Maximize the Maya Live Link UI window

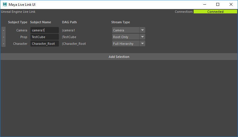218,5
